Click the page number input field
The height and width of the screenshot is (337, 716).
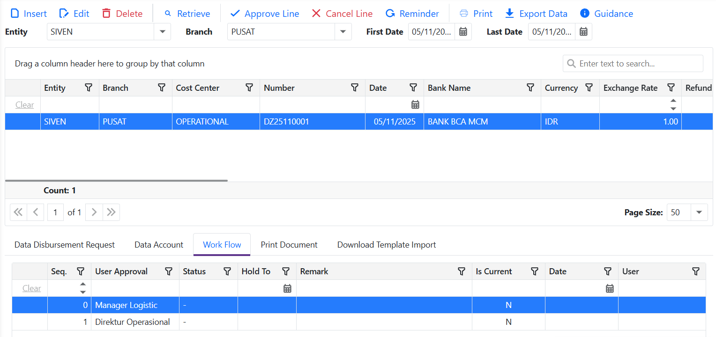click(x=55, y=212)
